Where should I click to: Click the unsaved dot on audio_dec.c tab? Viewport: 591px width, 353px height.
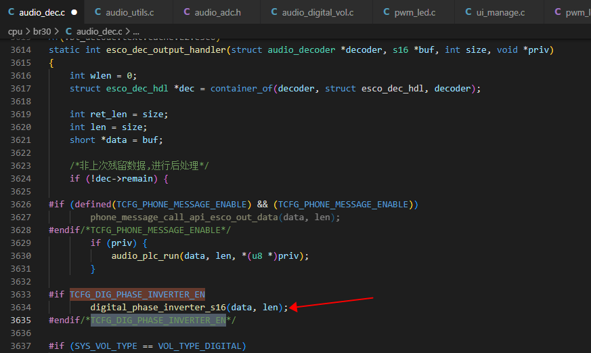coord(74,12)
